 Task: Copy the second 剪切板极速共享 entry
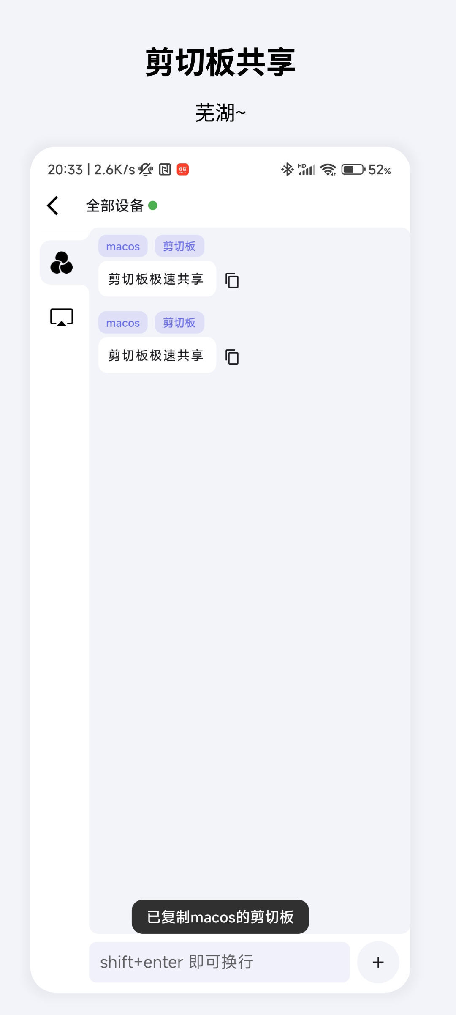(232, 357)
